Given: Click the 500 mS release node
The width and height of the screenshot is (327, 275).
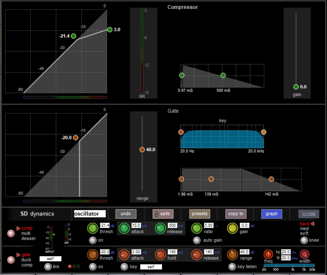Looking at the screenshot, I should pyautogui.click(x=223, y=75).
